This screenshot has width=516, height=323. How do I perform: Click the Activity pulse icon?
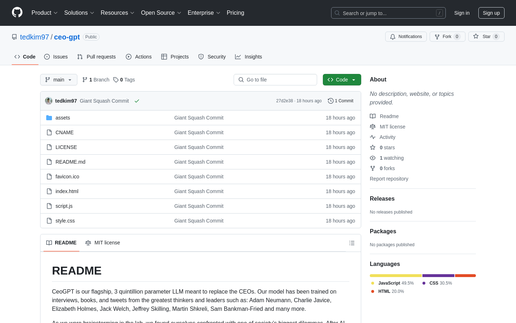click(373, 137)
